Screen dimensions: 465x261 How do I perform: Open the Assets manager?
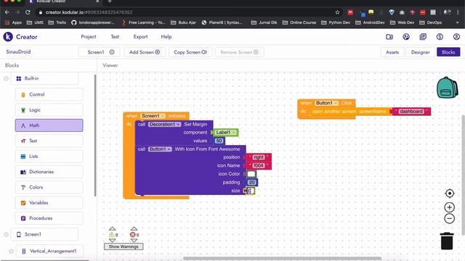[392, 52]
